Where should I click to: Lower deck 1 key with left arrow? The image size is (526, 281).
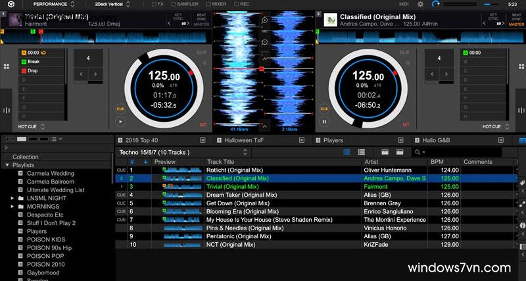pyautogui.click(x=169, y=24)
